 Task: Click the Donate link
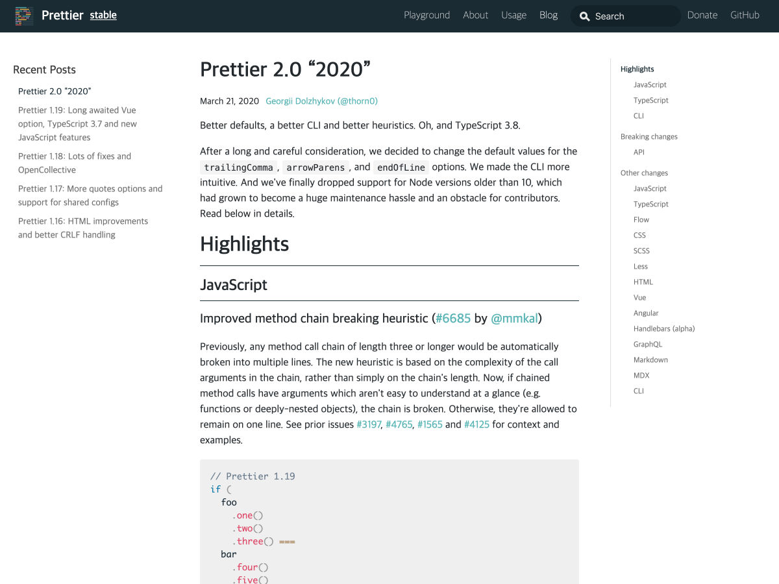point(702,15)
